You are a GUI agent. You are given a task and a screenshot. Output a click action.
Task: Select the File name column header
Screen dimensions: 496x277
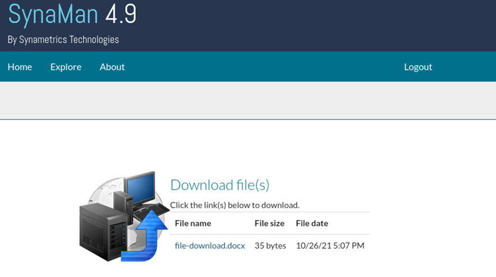193,224
